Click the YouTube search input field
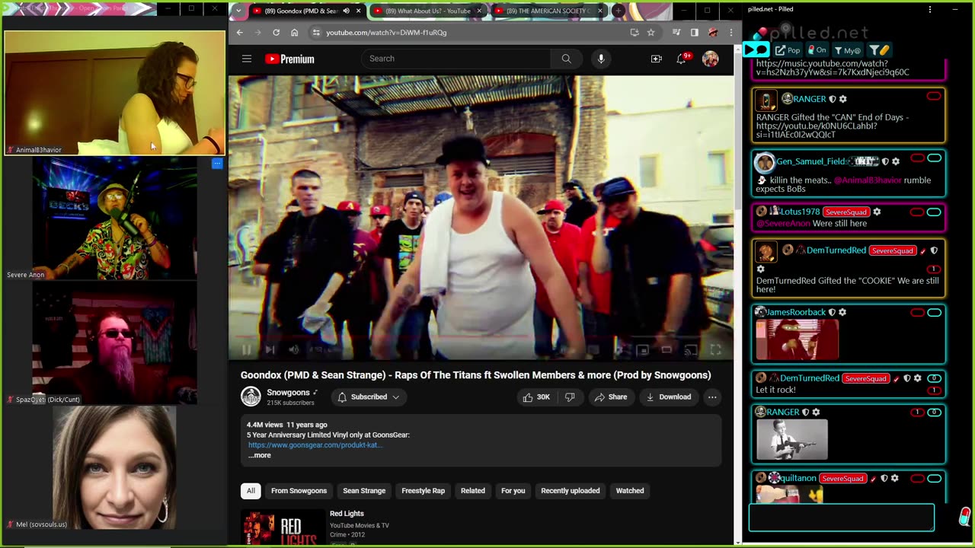 [x=456, y=59]
